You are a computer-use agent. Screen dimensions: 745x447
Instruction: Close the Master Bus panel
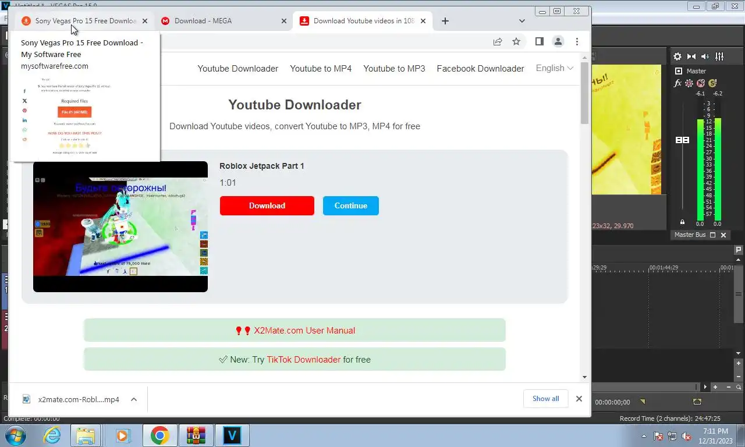click(723, 235)
